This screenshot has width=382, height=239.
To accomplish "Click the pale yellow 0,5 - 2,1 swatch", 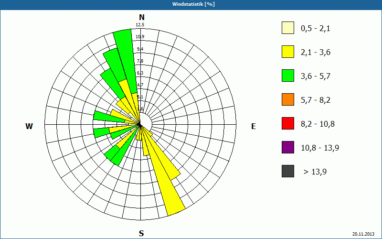I will click(x=288, y=28).
